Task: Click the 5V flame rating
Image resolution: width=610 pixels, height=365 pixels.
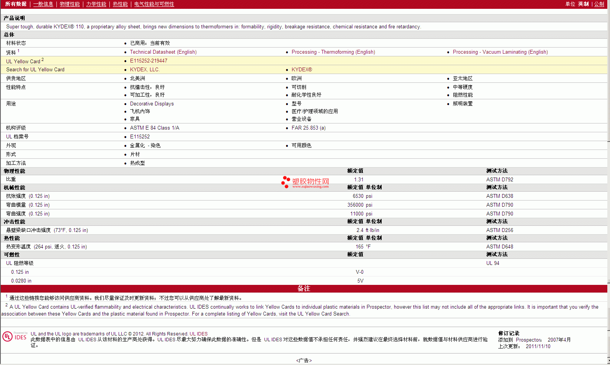Action: 360,281
